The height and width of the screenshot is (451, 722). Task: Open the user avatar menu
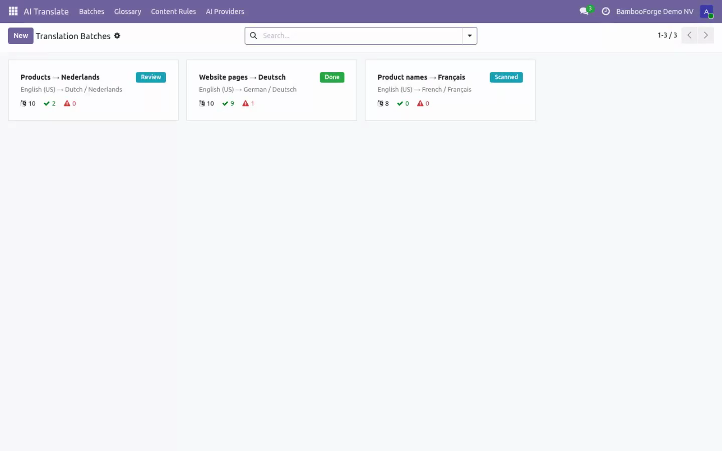[x=706, y=12]
